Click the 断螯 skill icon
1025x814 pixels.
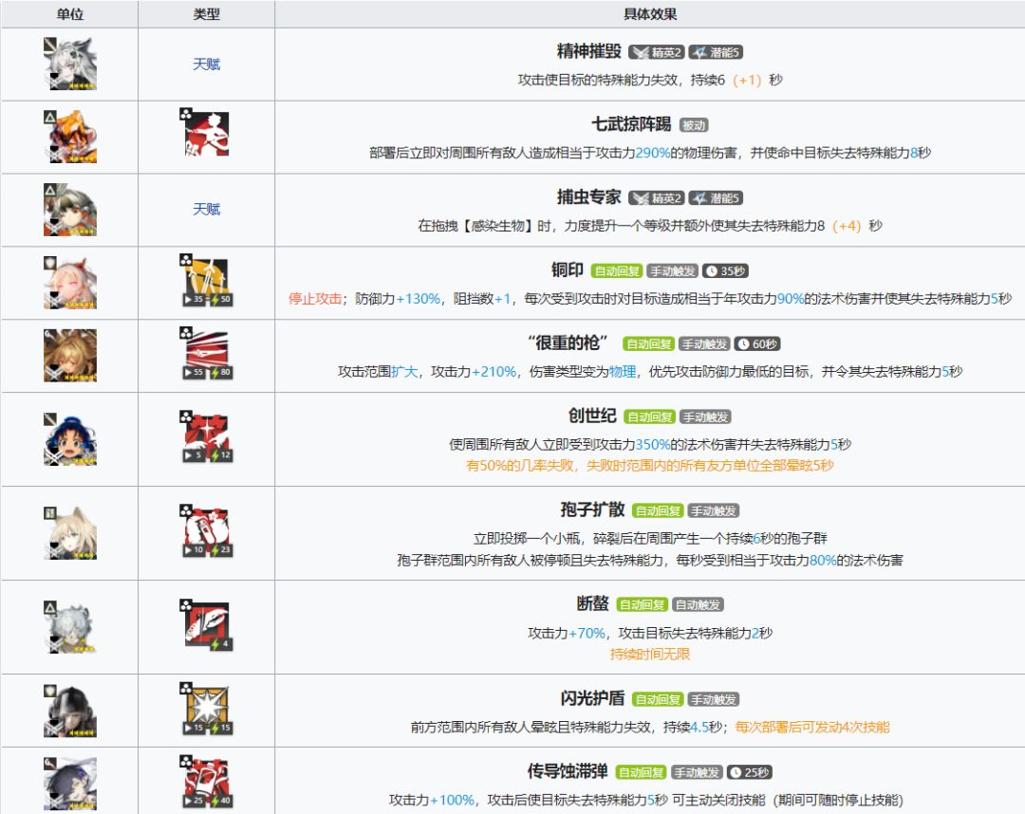pyautogui.click(x=206, y=624)
